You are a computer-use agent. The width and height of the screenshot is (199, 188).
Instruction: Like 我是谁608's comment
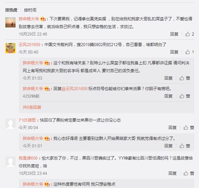189,173
